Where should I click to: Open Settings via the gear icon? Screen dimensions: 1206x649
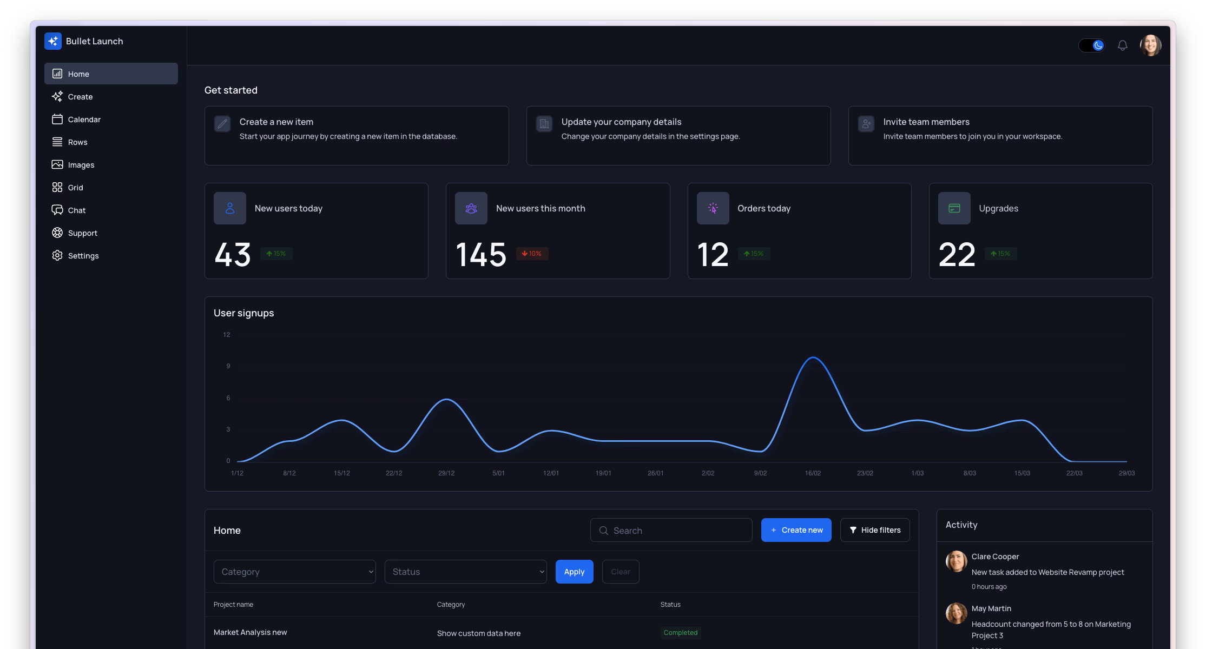(57, 255)
